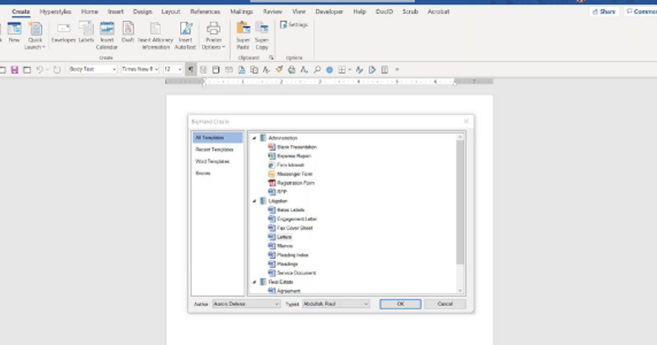Select Word Templates in the sidebar
Image resolution: width=657 pixels, height=345 pixels.
[x=212, y=162]
